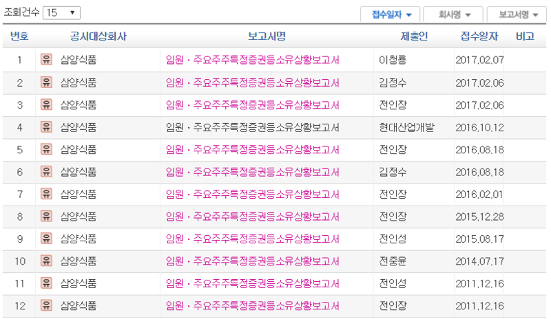Select date 2014.07.17
This screenshot has height=319, width=551.
click(479, 261)
